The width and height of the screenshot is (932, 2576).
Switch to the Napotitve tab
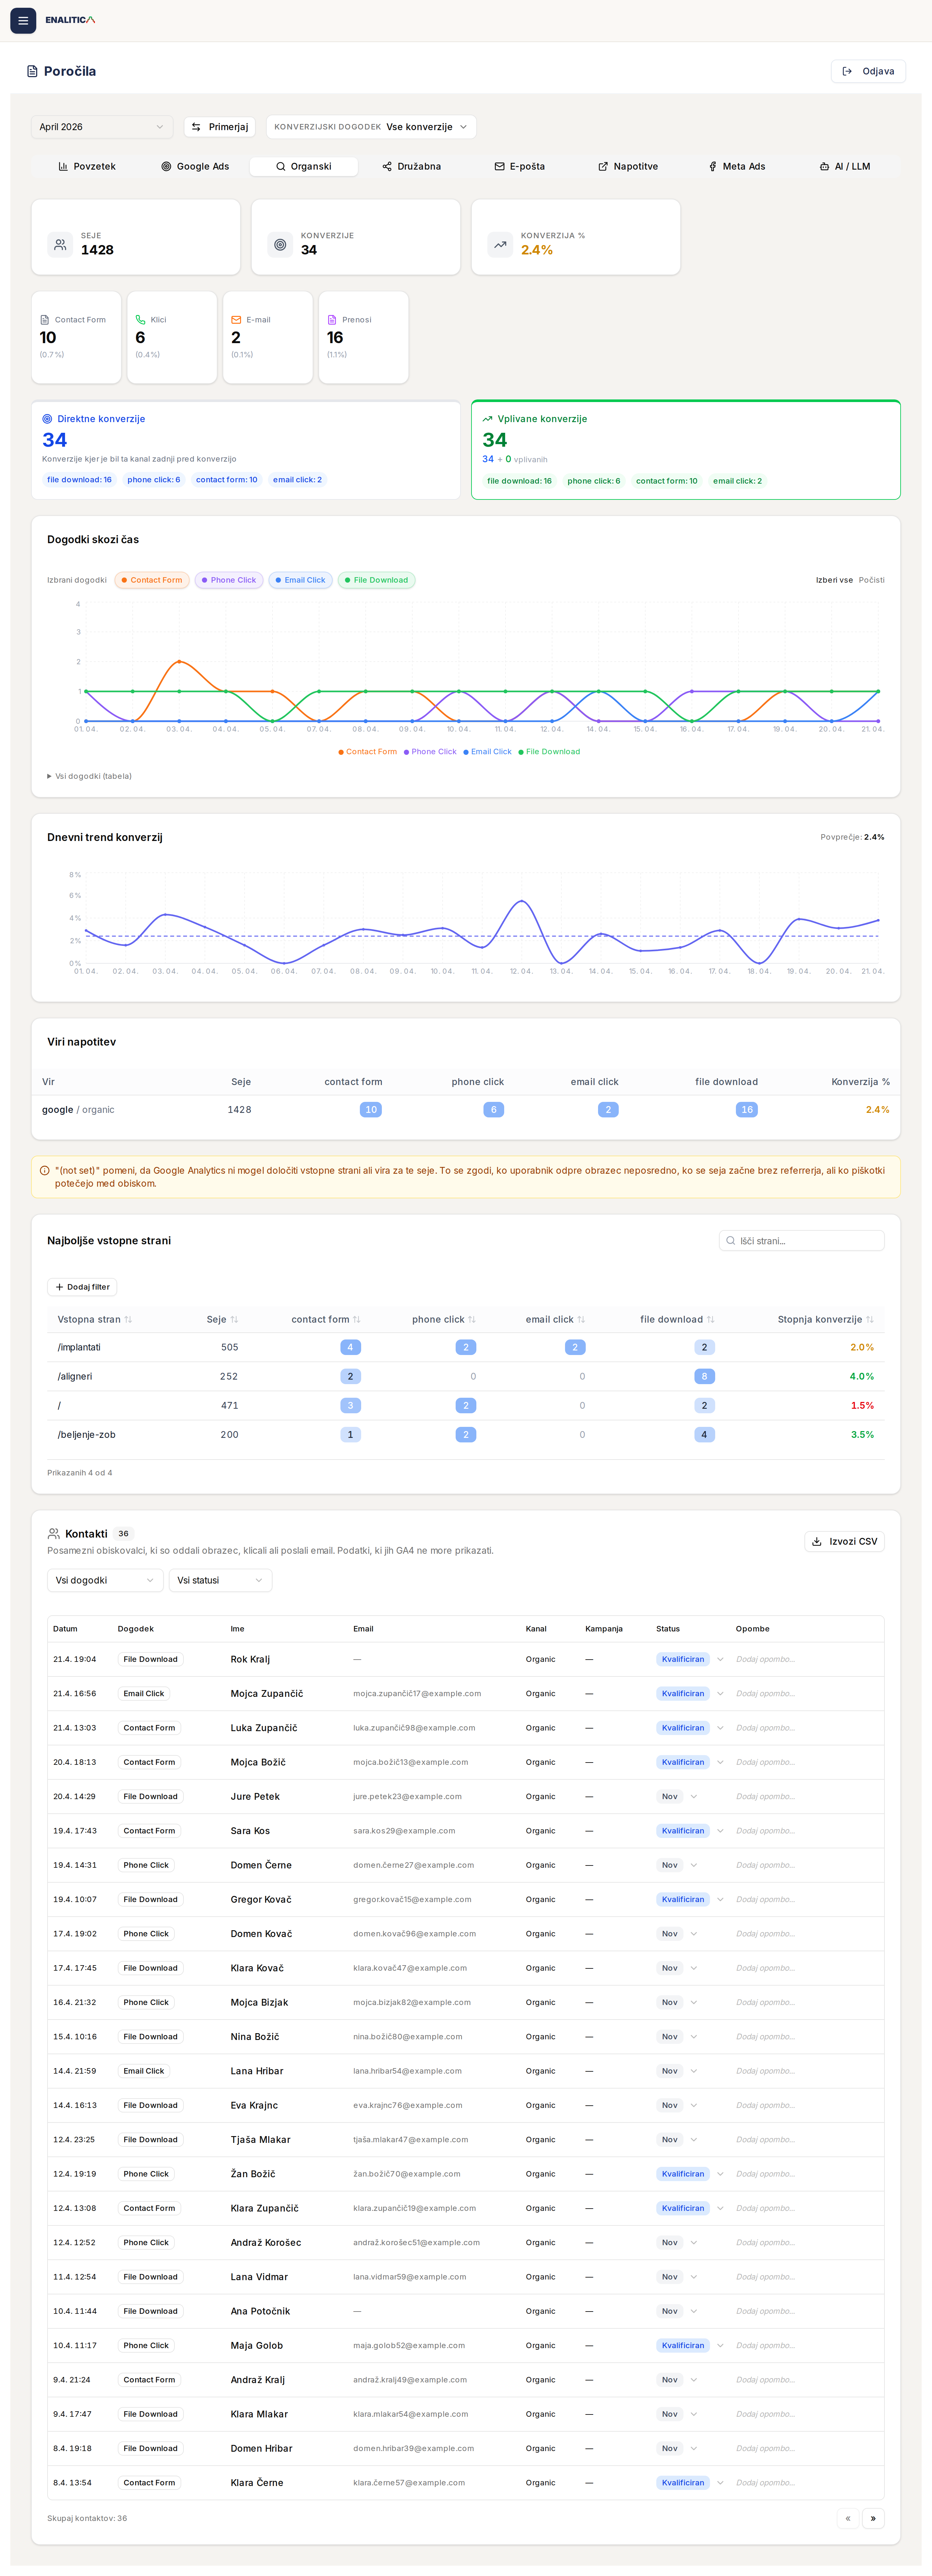click(628, 167)
